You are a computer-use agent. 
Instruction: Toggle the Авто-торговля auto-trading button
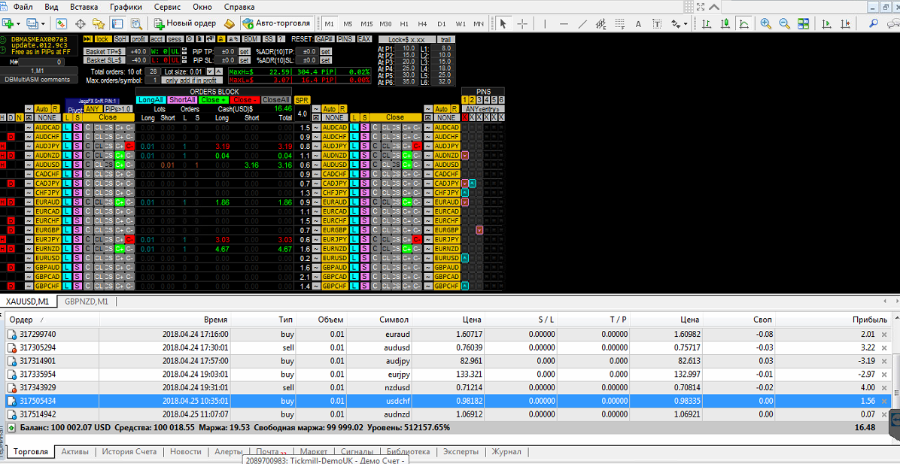click(277, 23)
